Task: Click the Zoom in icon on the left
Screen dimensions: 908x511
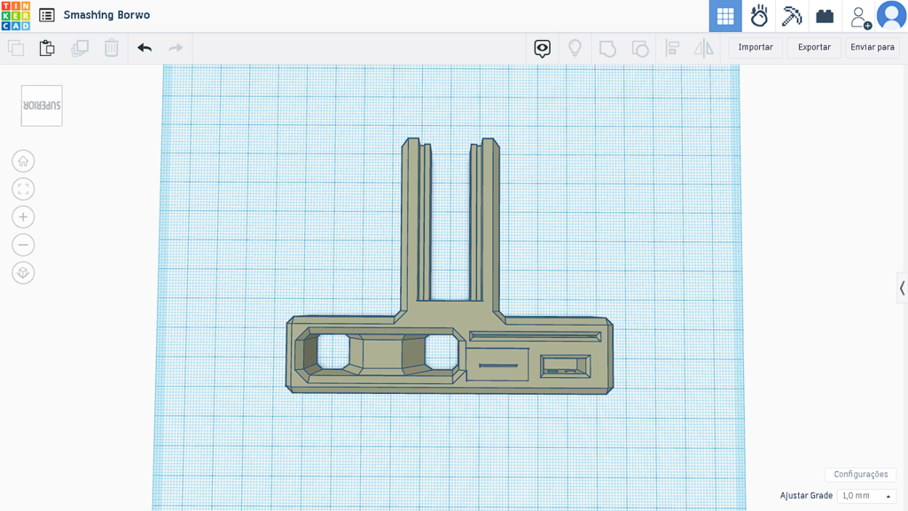Action: click(x=22, y=216)
